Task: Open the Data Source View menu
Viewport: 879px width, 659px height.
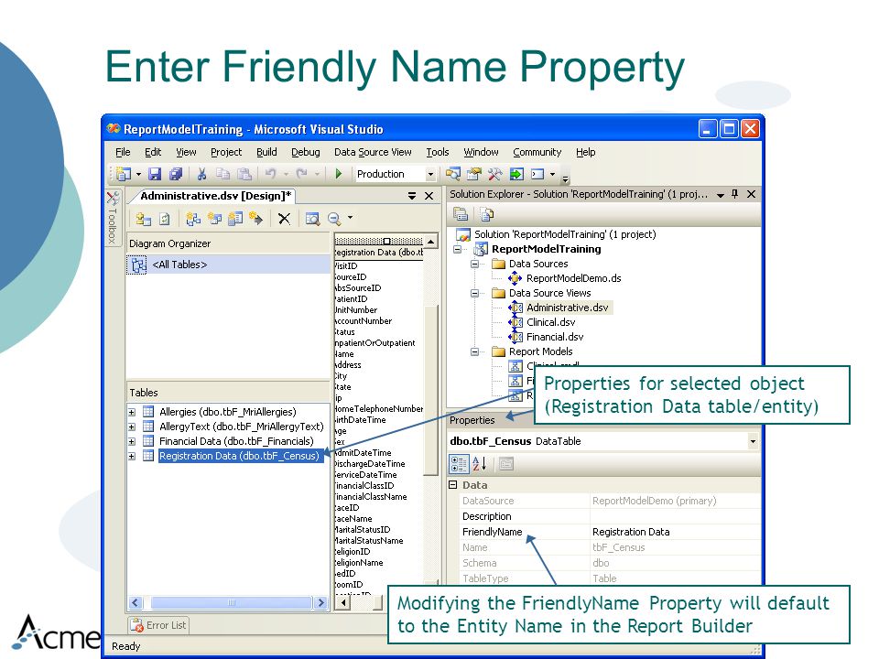Action: (x=373, y=152)
